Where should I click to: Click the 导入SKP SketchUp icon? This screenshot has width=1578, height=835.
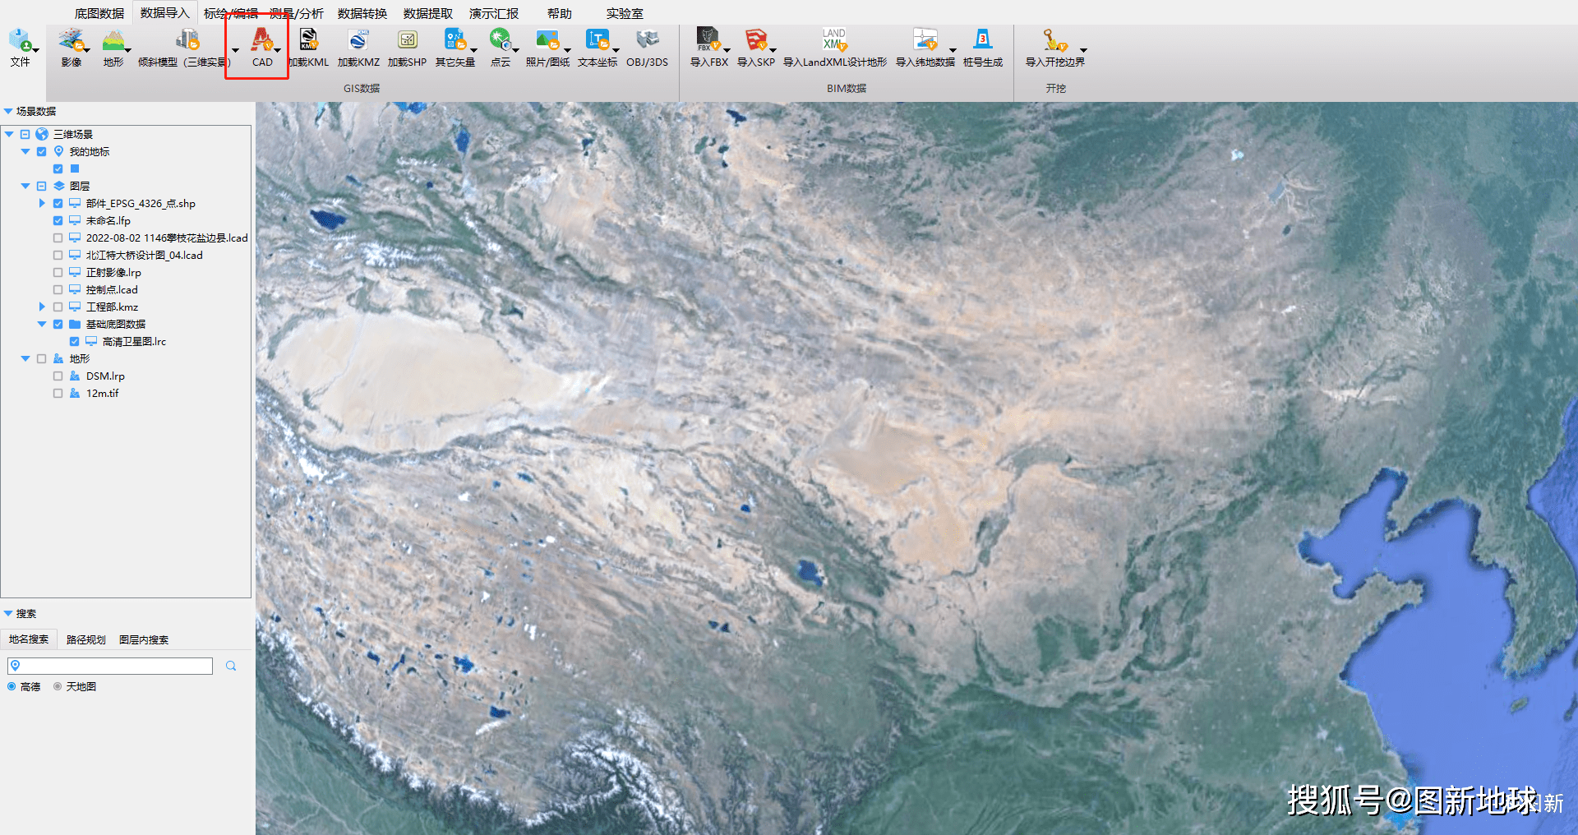point(754,40)
